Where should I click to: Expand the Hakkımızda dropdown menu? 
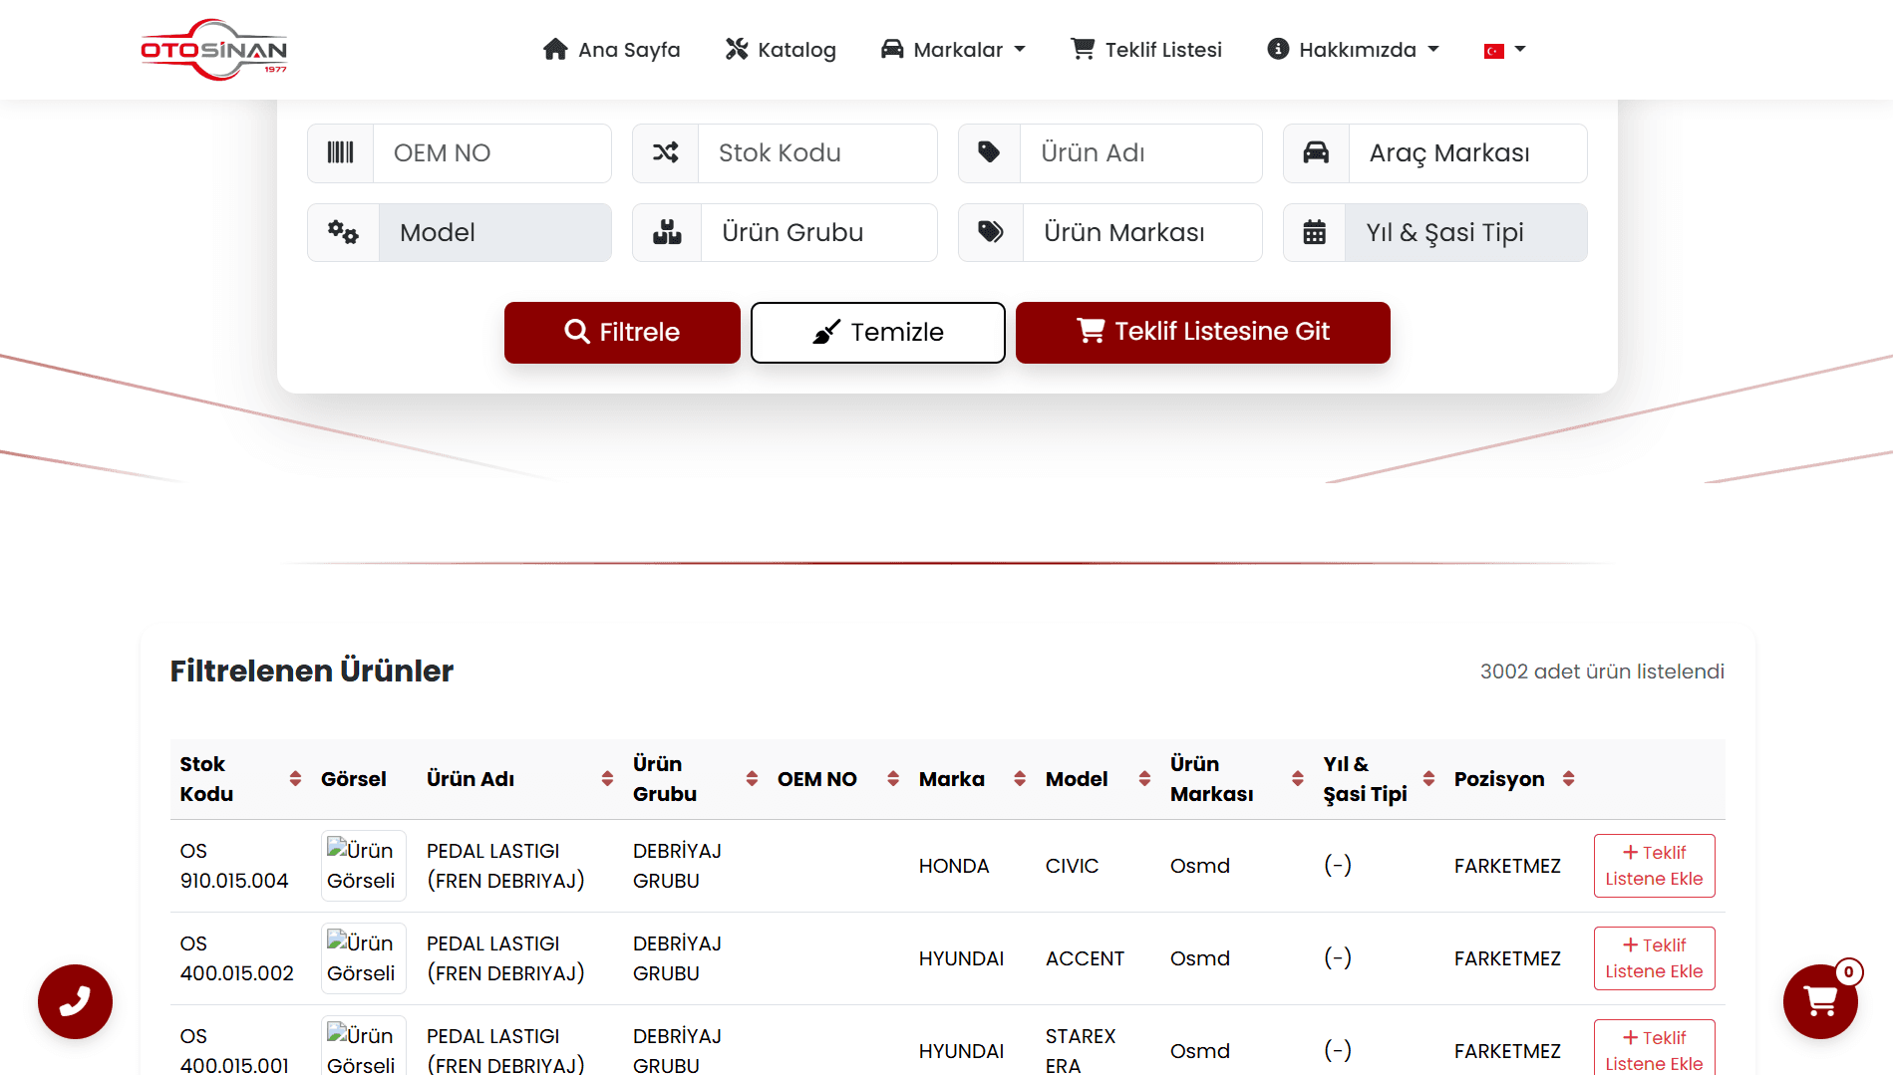(x=1353, y=50)
